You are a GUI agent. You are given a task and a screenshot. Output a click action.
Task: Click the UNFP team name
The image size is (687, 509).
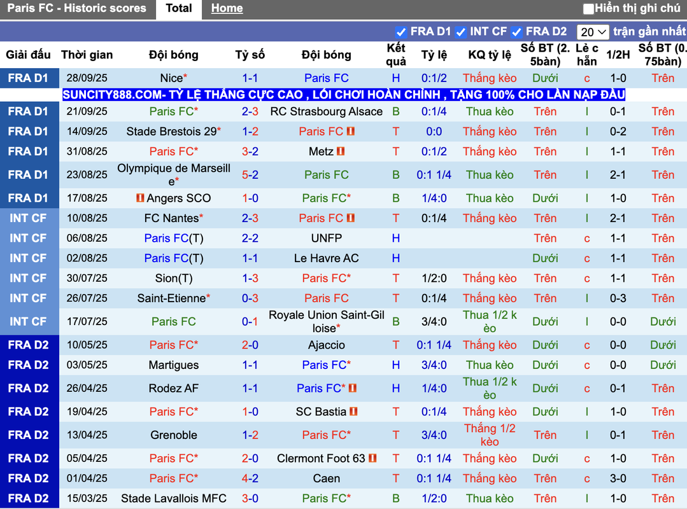327,238
